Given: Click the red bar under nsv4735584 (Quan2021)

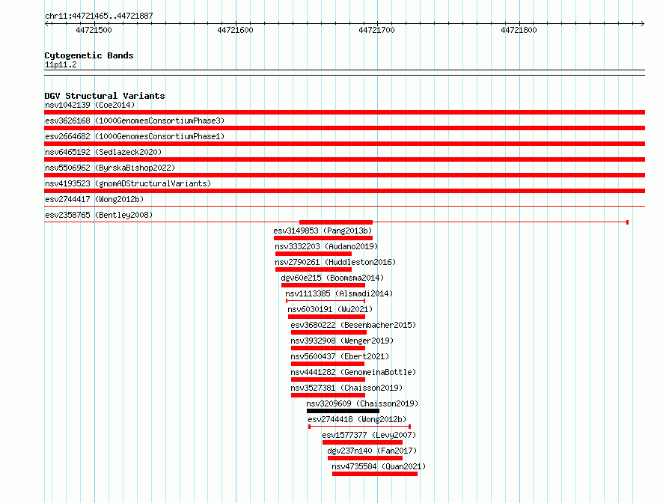Looking at the screenshot, I should (x=375, y=474).
